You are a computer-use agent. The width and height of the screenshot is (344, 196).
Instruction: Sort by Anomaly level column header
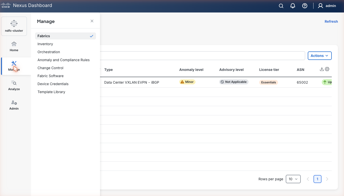(191, 70)
